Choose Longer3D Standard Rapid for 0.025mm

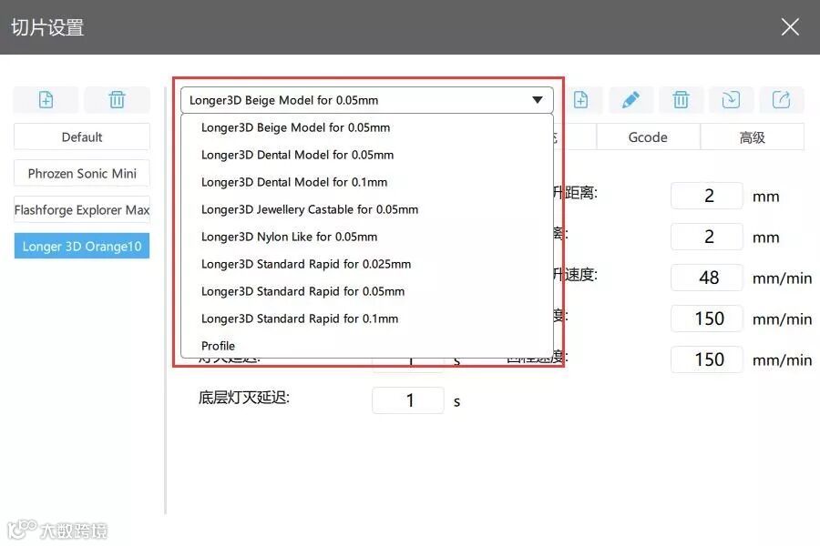click(366, 264)
